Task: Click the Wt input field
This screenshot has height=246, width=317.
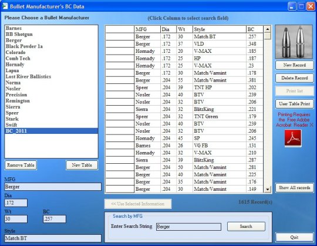Action: pos(16,219)
